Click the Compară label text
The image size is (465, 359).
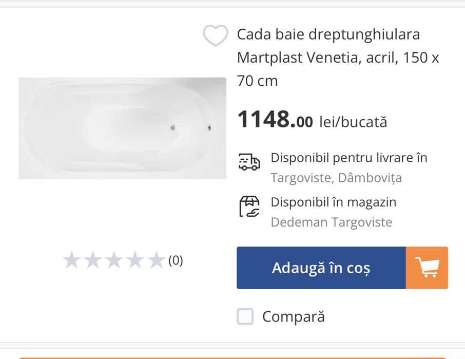click(x=293, y=316)
